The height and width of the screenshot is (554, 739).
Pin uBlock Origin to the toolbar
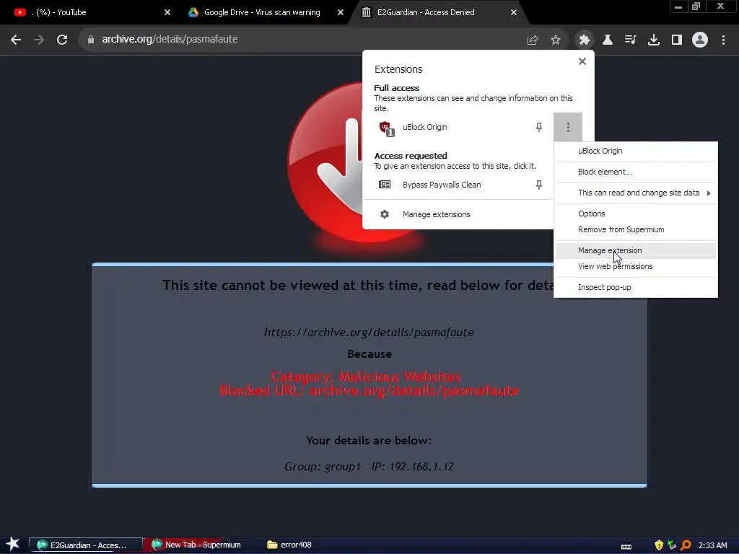coord(538,127)
